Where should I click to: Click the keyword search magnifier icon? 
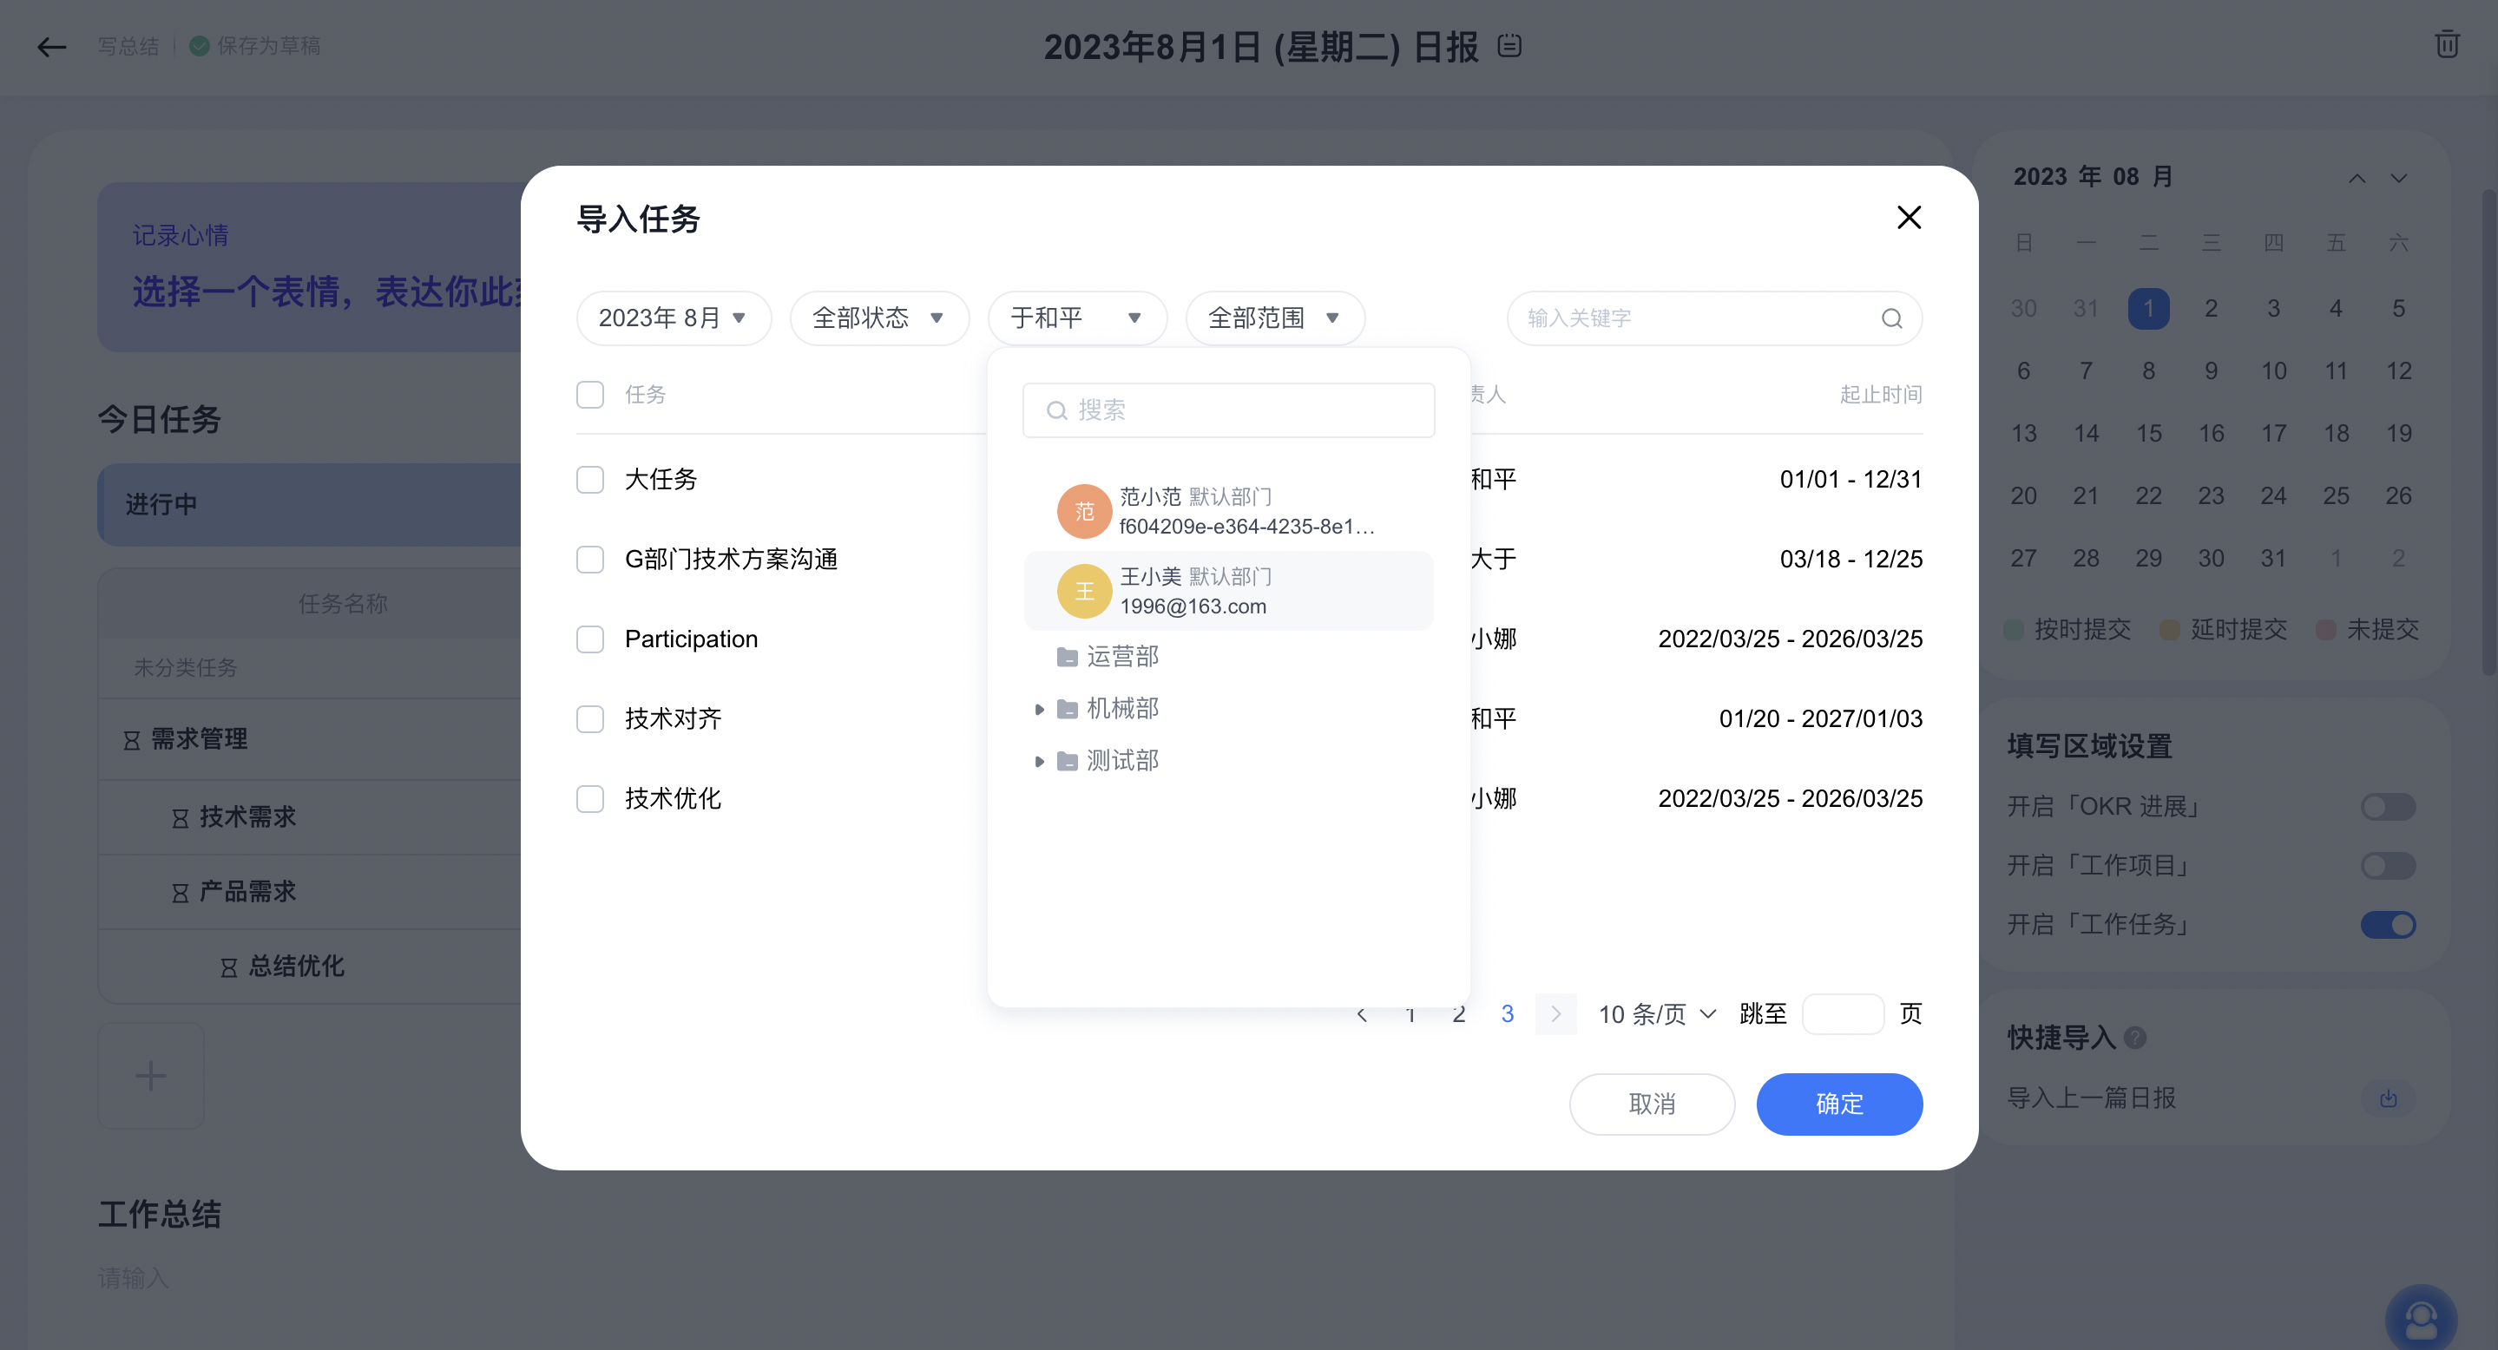tap(1891, 318)
